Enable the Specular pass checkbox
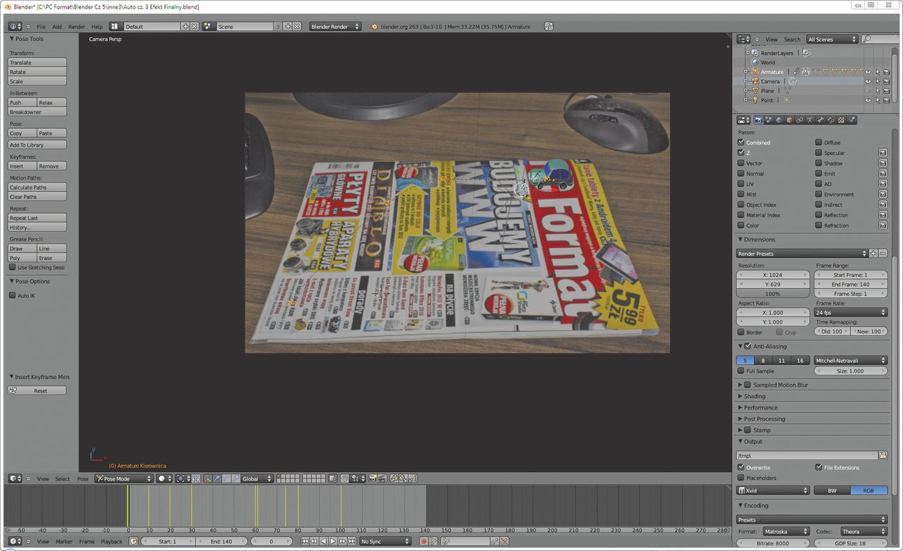903x551 pixels. pyautogui.click(x=818, y=153)
